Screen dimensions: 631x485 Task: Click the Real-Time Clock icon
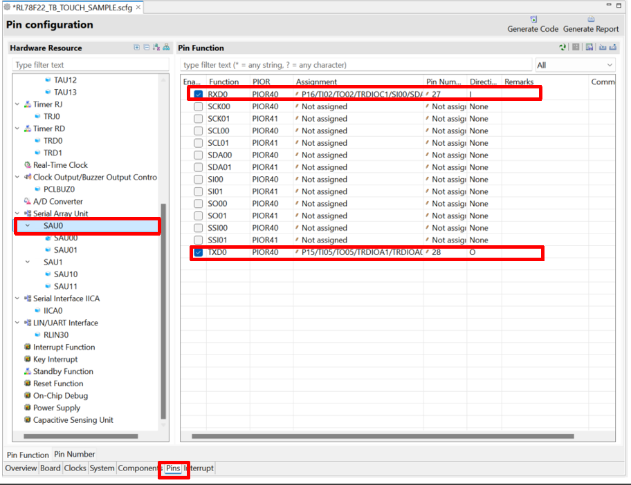[27, 165]
